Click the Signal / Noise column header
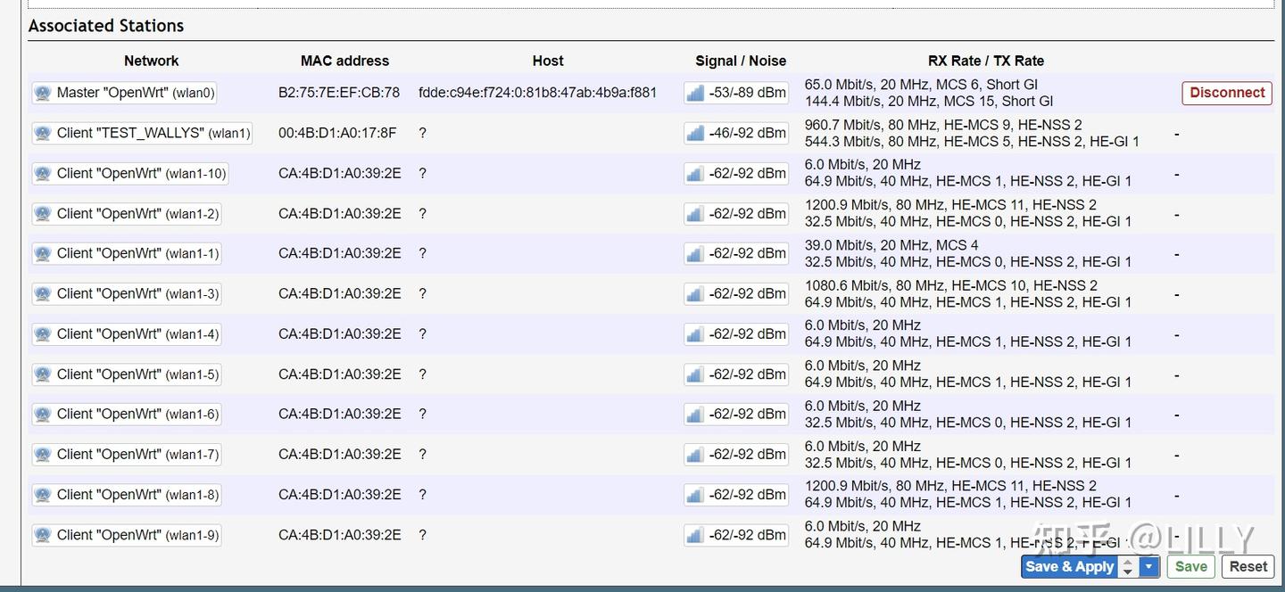The image size is (1285, 592). point(741,61)
